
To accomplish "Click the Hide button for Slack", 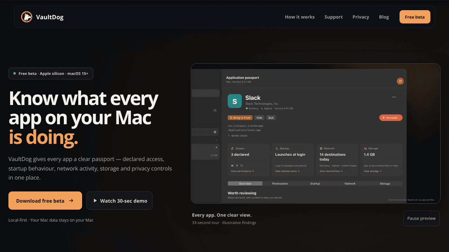I will [260, 118].
